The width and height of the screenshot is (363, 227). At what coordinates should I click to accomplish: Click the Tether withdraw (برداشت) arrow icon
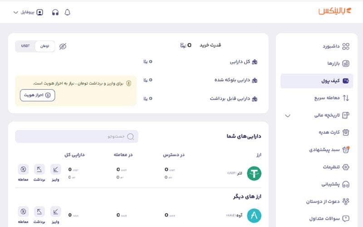[x=39, y=170]
